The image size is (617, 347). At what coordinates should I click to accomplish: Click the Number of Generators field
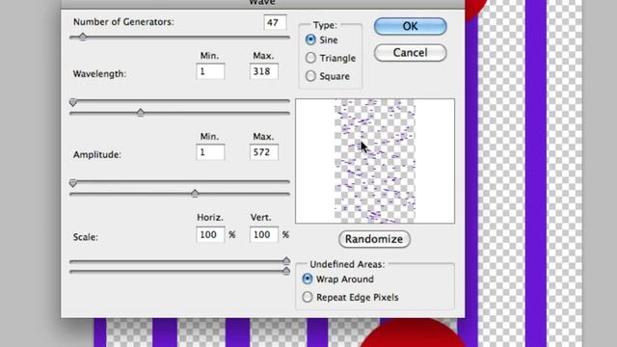click(275, 22)
